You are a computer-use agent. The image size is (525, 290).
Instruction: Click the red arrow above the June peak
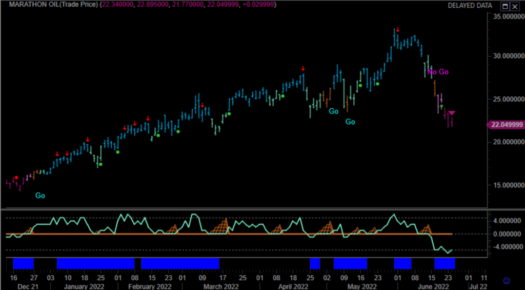397,29
